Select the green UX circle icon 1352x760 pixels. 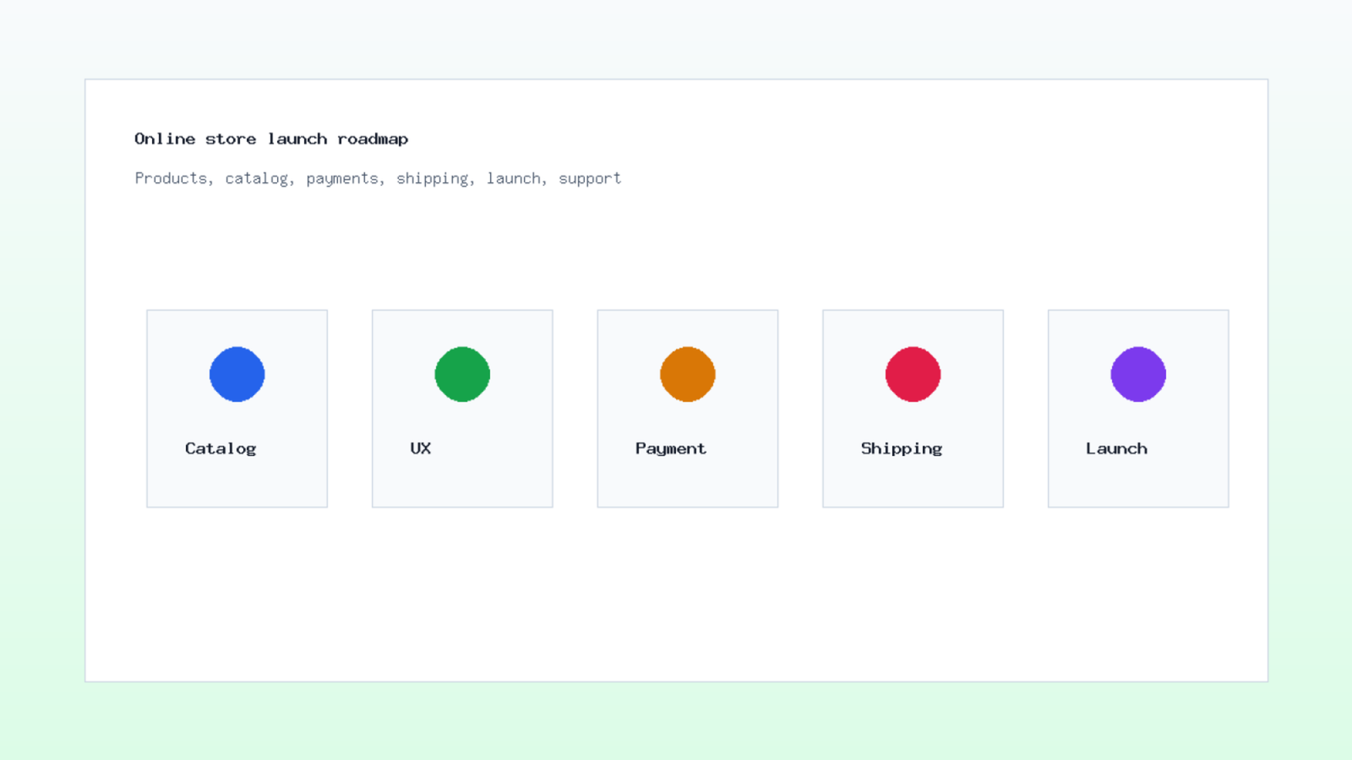click(462, 374)
